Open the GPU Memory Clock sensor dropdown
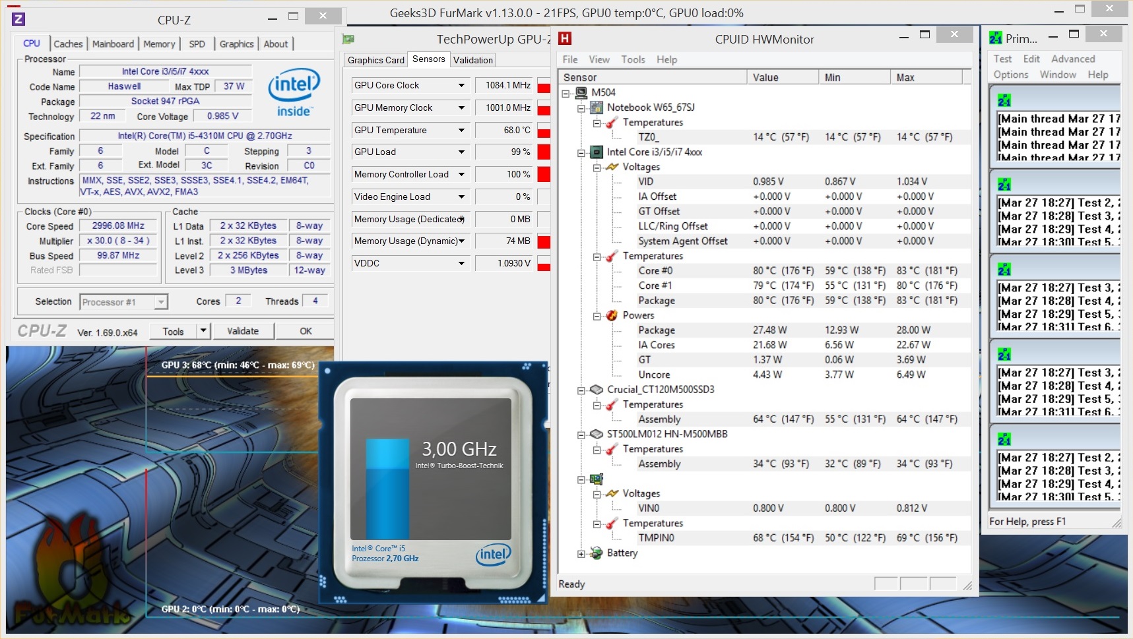The width and height of the screenshot is (1133, 639). point(461,108)
